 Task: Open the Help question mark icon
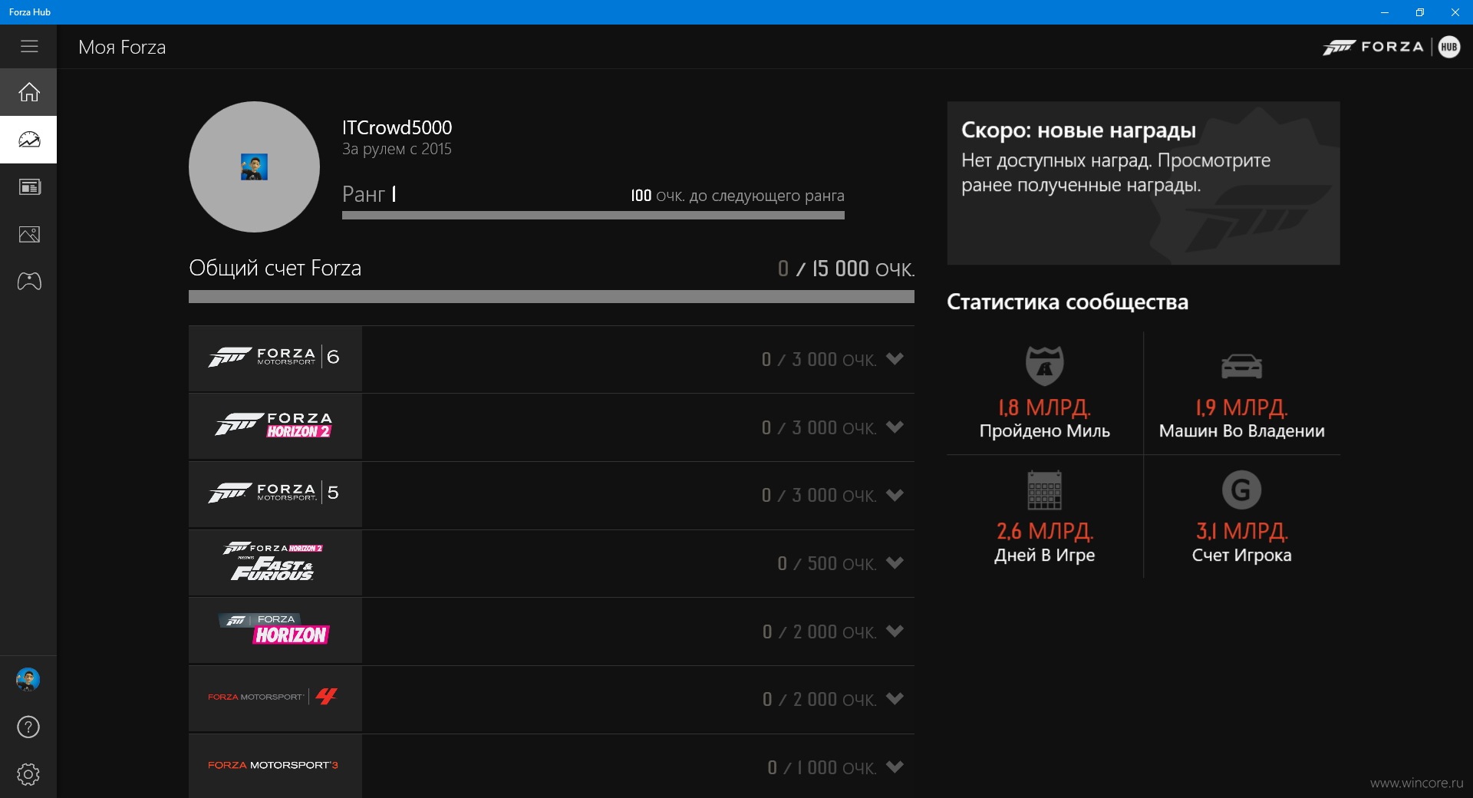[28, 727]
